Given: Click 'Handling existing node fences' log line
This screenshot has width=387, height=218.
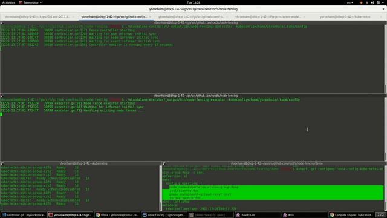Looking at the screenshot, I should pyautogui.click(x=72, y=110).
